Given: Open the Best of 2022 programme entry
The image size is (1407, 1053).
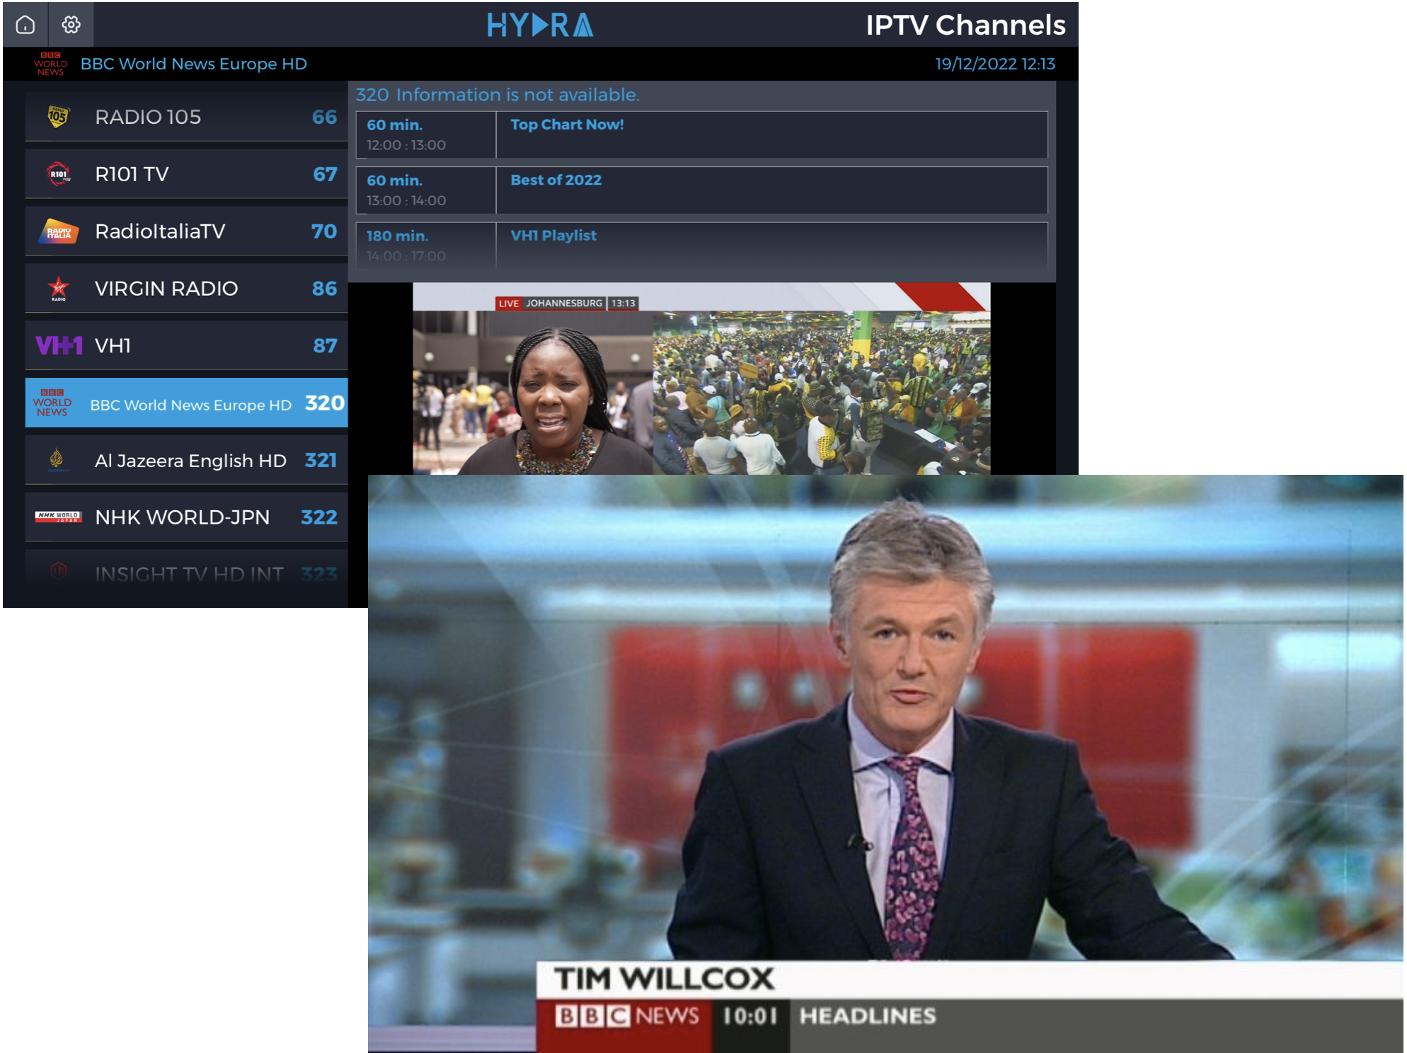Looking at the screenshot, I should click(x=702, y=190).
